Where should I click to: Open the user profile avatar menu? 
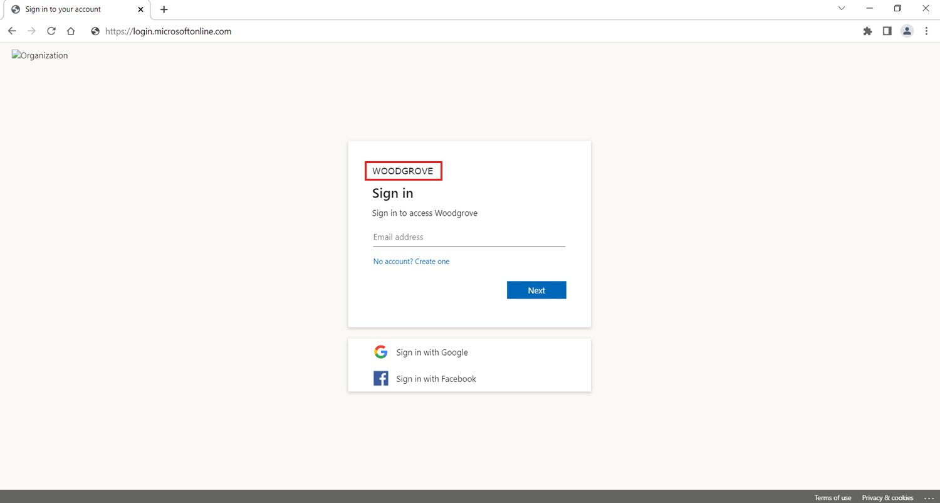(907, 31)
